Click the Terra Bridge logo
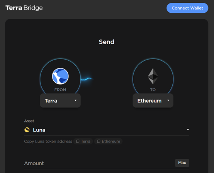 click(24, 8)
